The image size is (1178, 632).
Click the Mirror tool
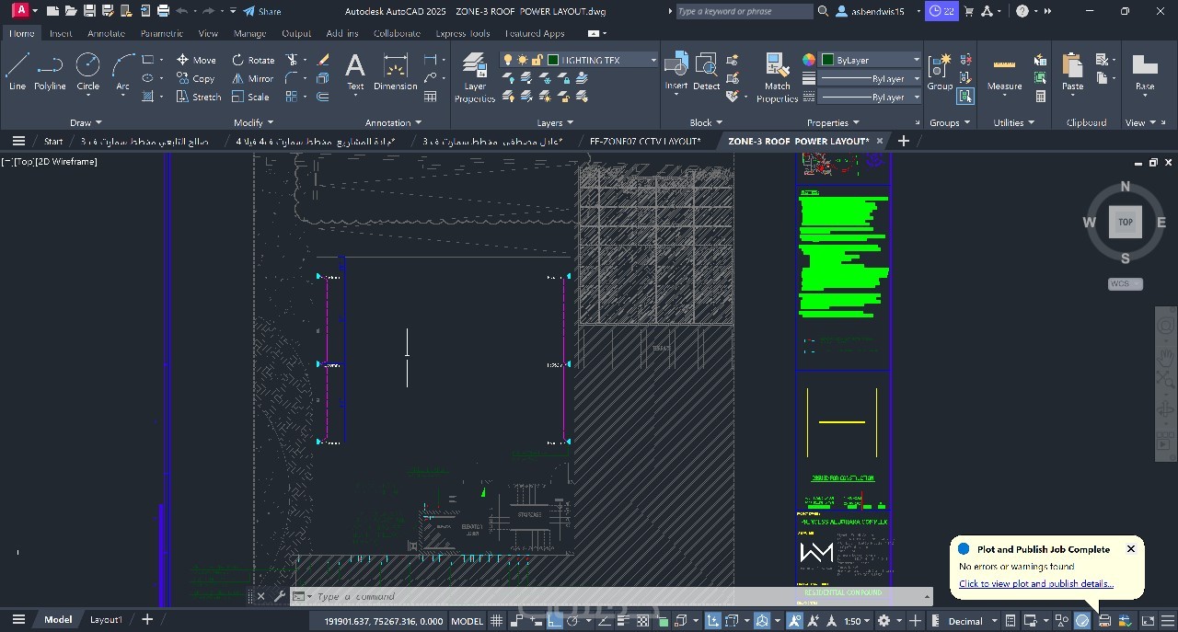(x=253, y=78)
